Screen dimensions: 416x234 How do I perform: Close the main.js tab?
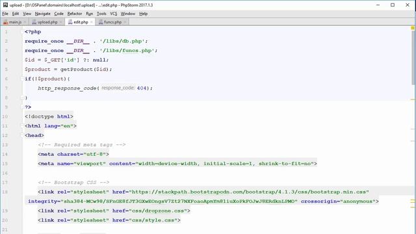click(x=25, y=22)
